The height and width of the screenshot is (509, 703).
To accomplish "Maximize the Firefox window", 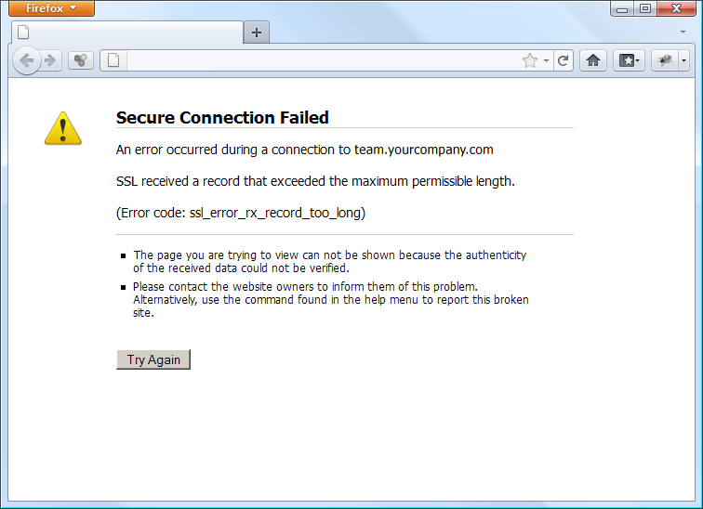I will tap(645, 8).
